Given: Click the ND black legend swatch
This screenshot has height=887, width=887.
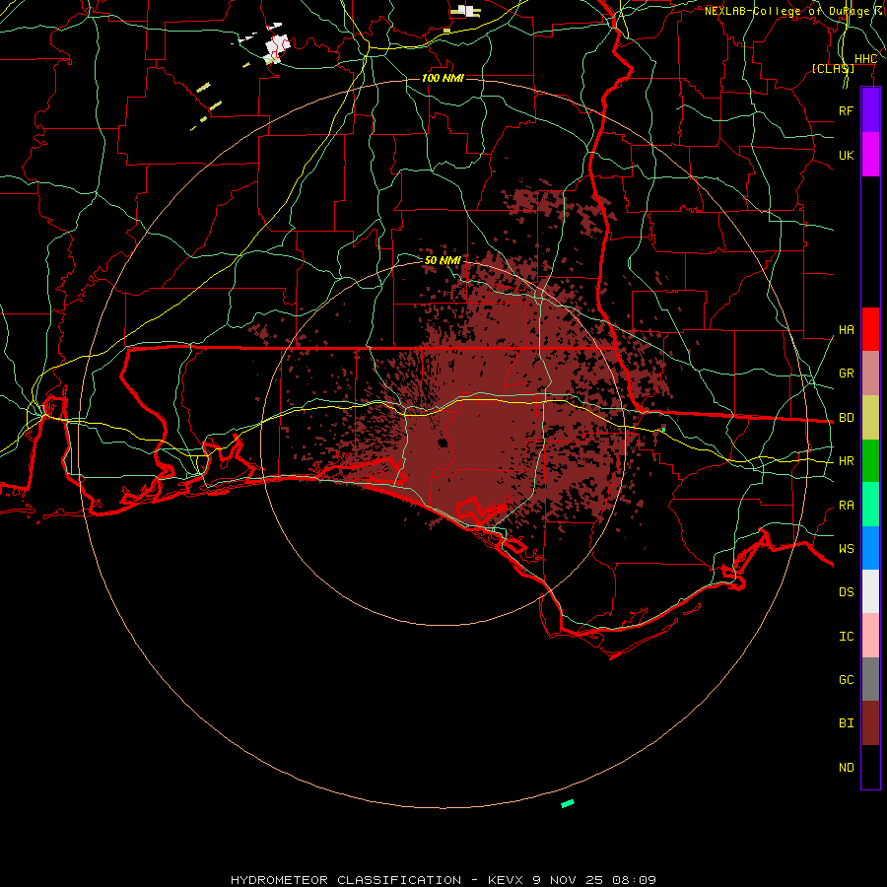Looking at the screenshot, I should coord(870,767).
